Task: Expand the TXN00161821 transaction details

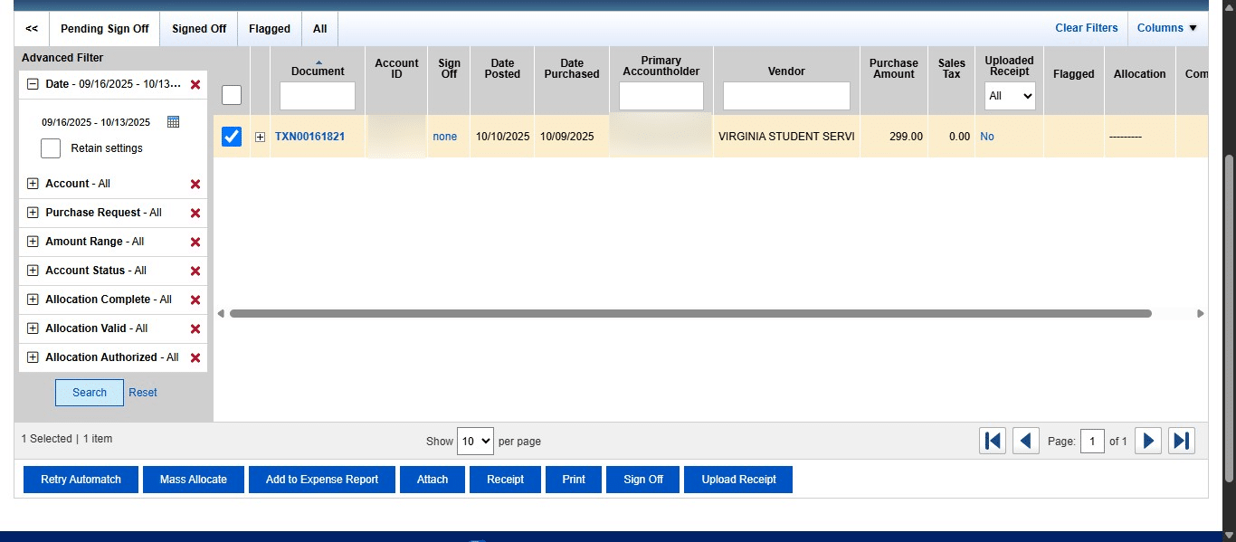Action: coord(260,137)
